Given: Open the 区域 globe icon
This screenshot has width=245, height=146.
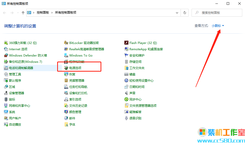Looking at the screenshot, I should point(6,87).
